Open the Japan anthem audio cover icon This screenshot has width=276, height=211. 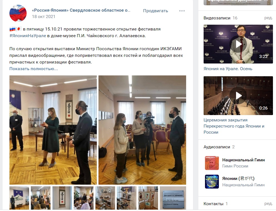pos(212,182)
